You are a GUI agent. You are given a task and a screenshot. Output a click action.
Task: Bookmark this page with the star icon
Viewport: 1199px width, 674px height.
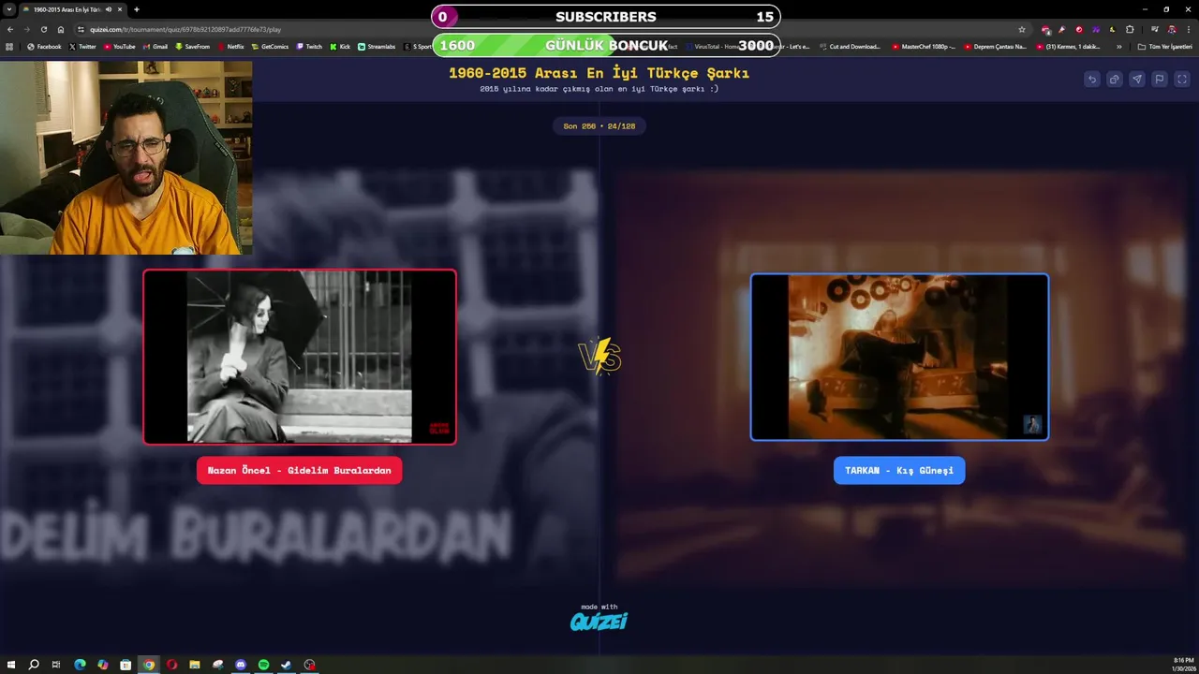tap(1022, 29)
